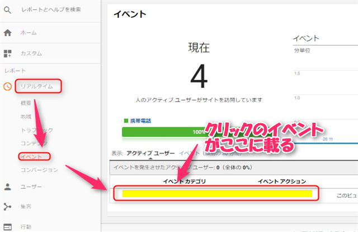The width and height of the screenshot is (358, 232).
Task: Click the イベント カテゴリ column header
Action: (x=184, y=182)
